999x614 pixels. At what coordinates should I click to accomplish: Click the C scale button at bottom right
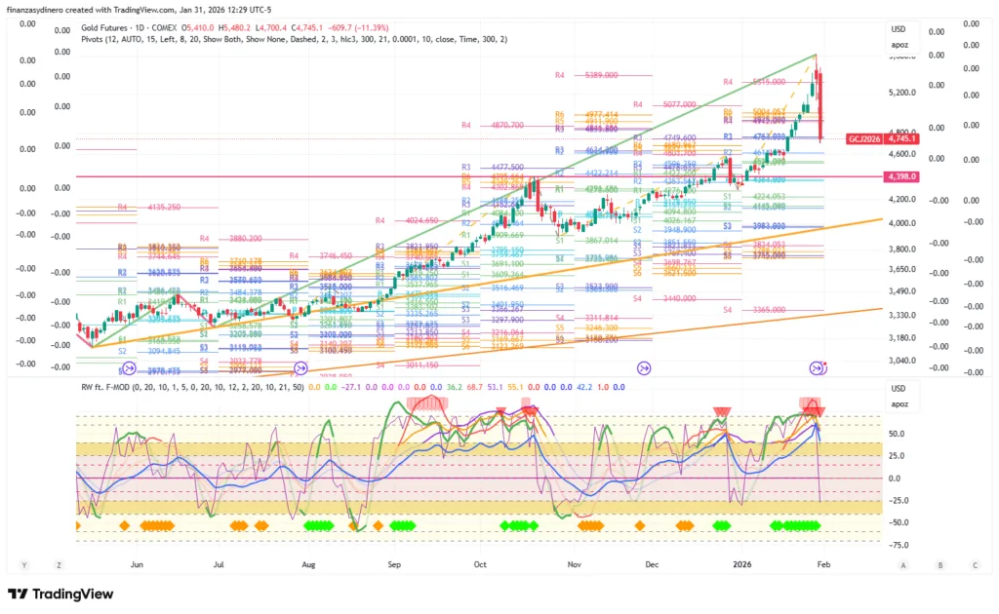click(975, 564)
